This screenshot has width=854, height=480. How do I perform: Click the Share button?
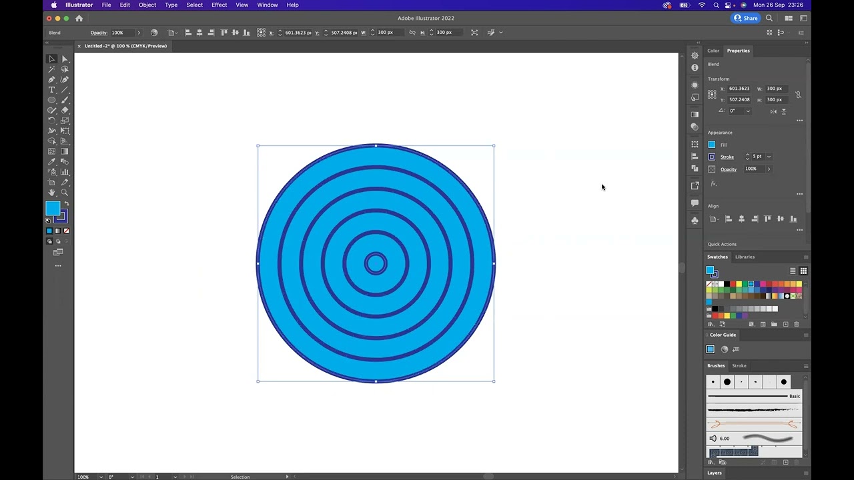[x=745, y=18]
